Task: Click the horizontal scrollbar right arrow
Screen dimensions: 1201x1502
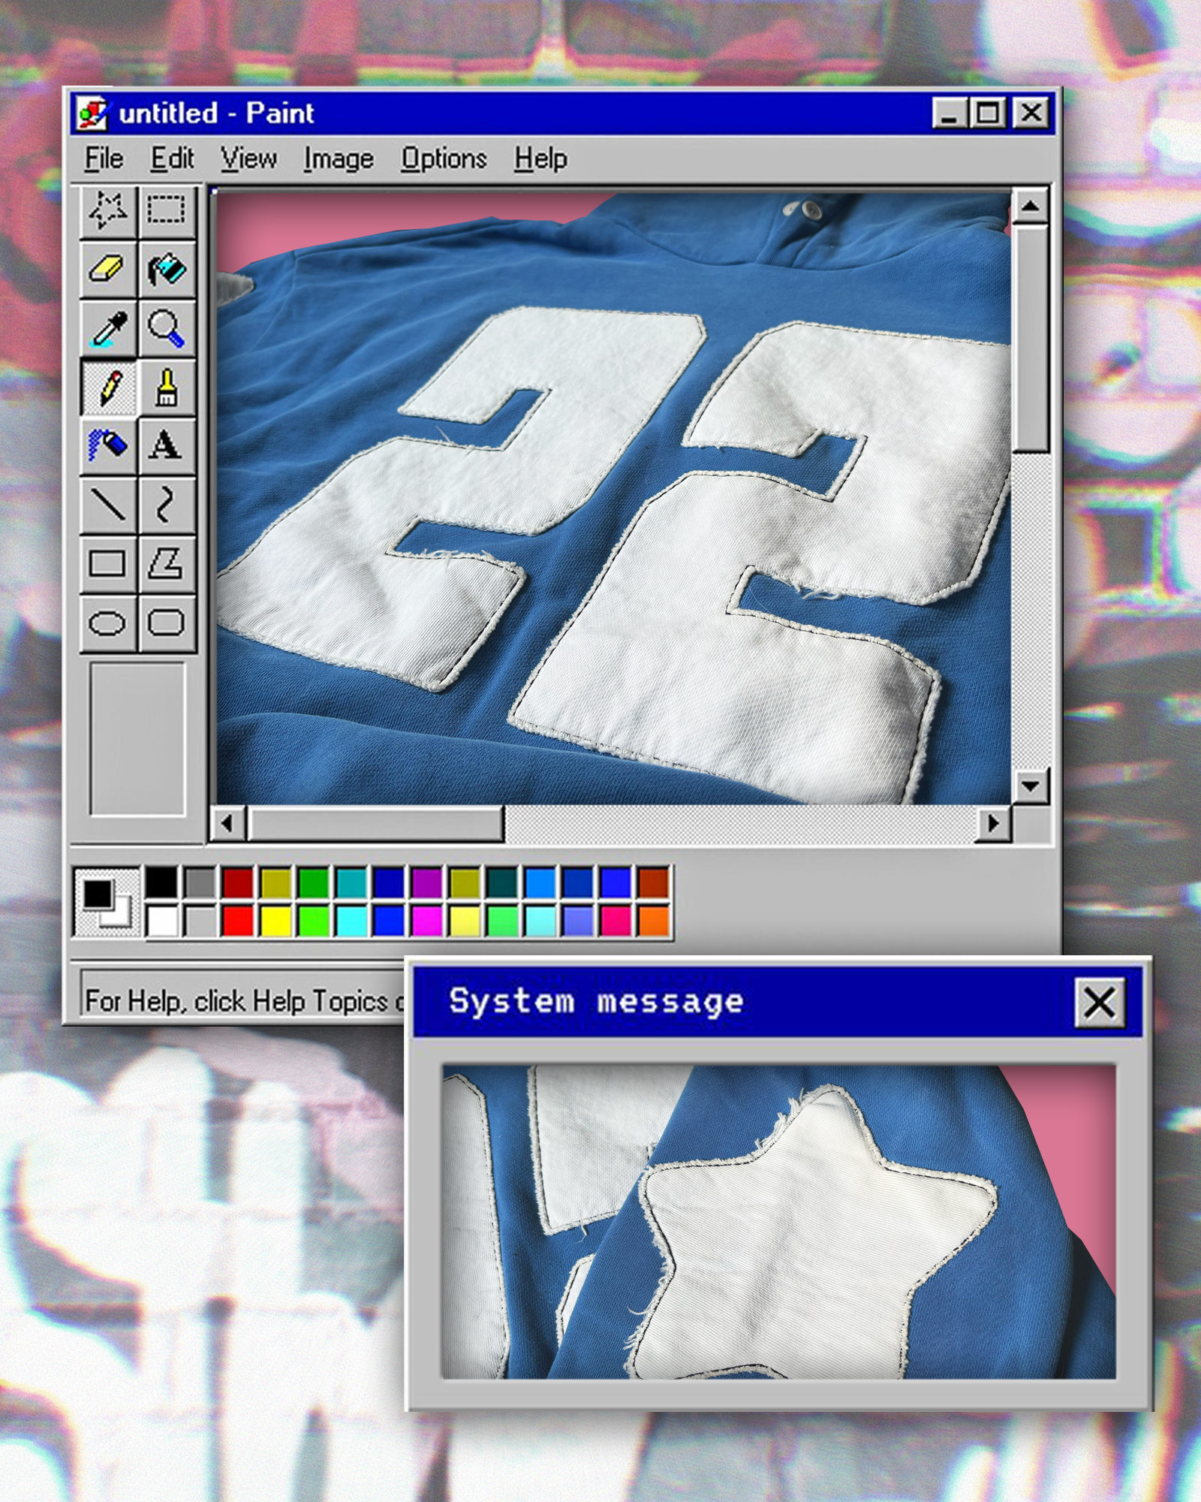Action: [x=992, y=822]
